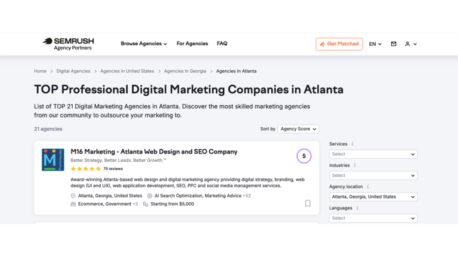458x257 pixels.
Task: Open the Agency location dropdown
Action: tap(373, 197)
